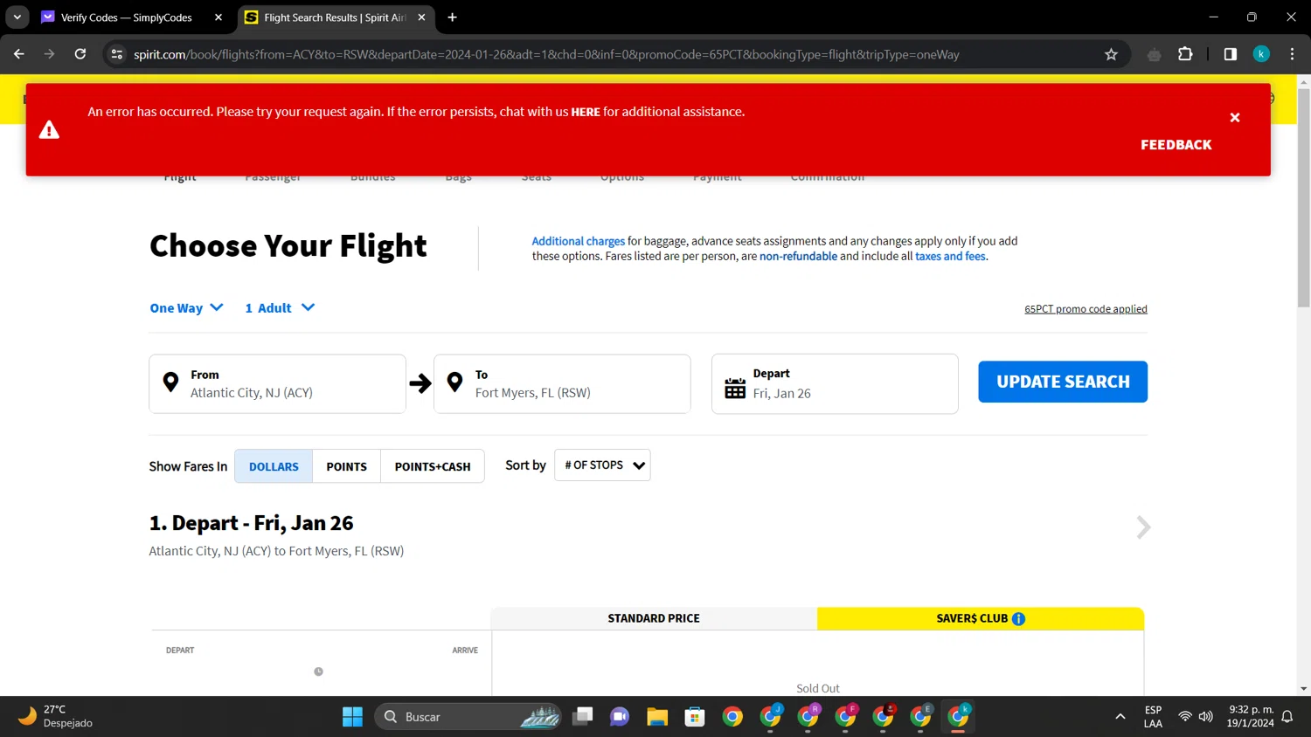Image resolution: width=1311 pixels, height=737 pixels.
Task: Click the next-day chevron arrow by Depart heading
Action: (x=1143, y=527)
